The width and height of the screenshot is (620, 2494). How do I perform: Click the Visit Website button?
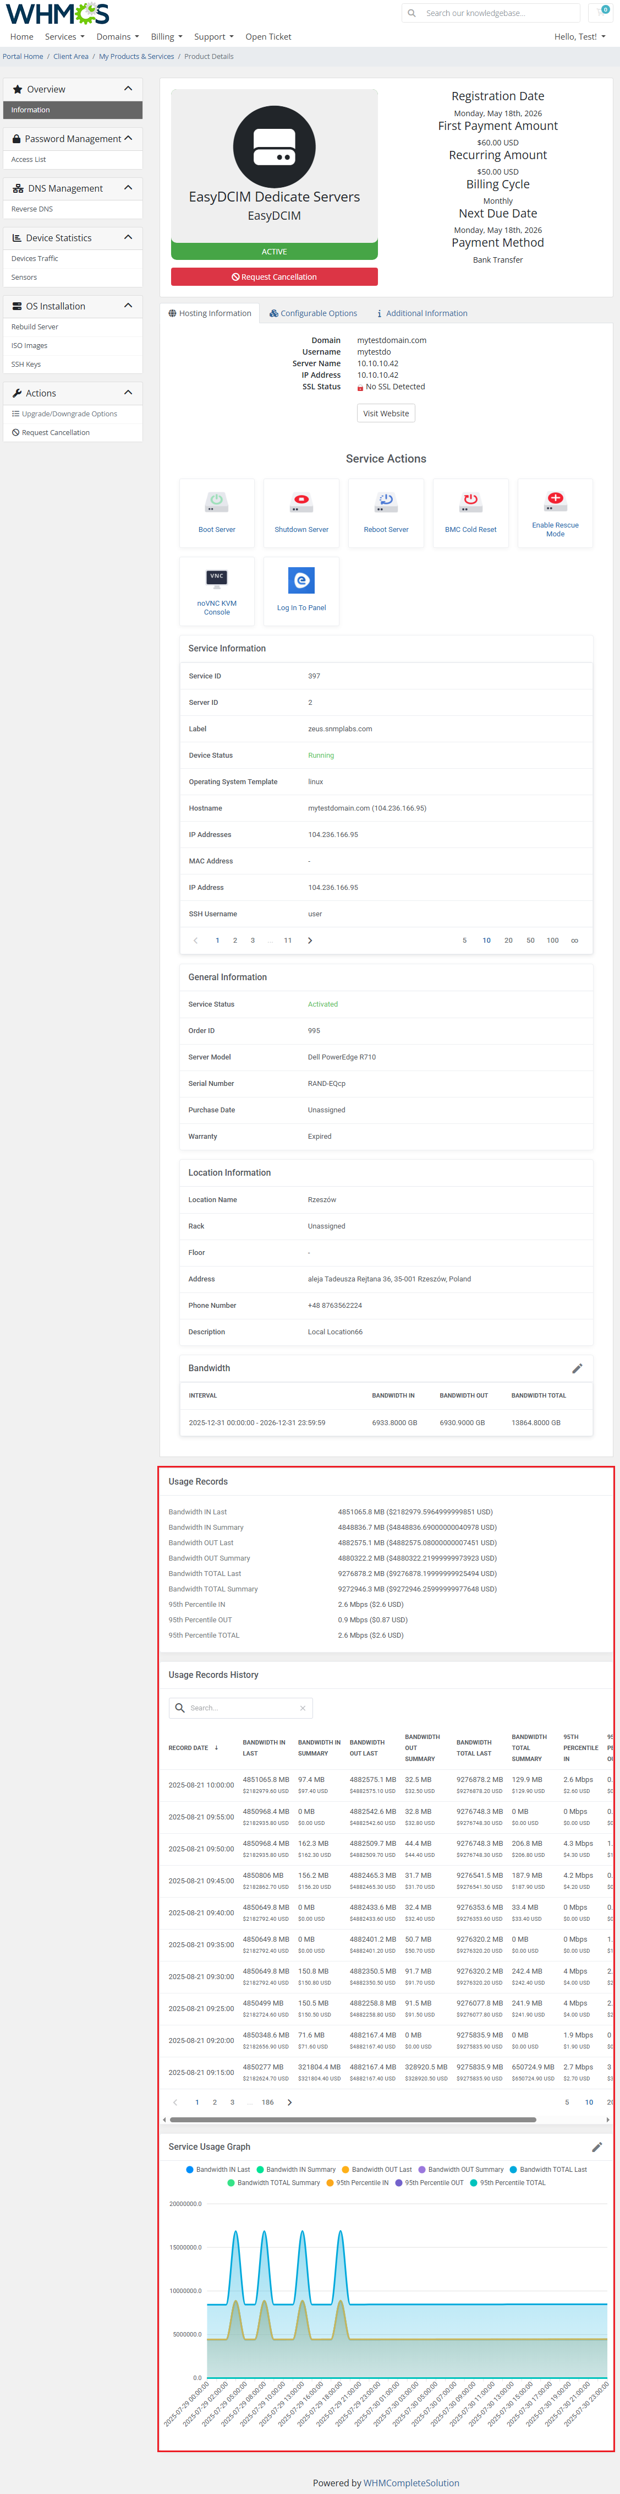[386, 414]
